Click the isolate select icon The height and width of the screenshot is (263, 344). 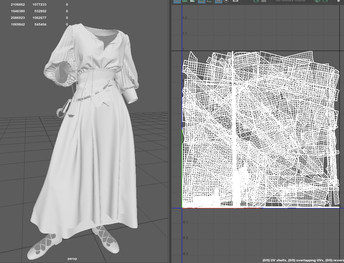pyautogui.click(x=227, y=1)
